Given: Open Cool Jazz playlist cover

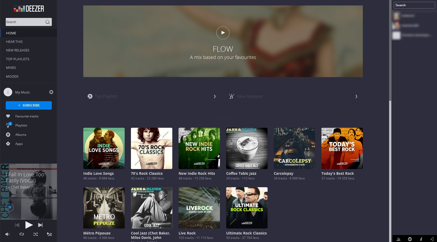Looking at the screenshot, I should (x=151, y=208).
